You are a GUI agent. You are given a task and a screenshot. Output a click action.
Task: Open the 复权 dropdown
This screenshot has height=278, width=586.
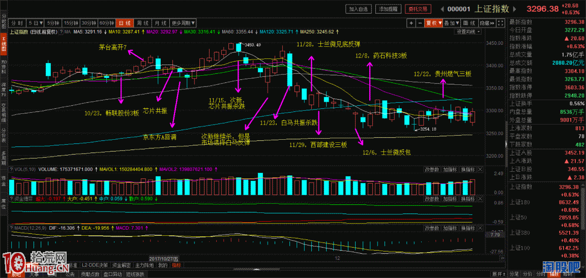coord(434,23)
